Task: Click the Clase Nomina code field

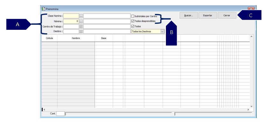Action: pos(71,16)
